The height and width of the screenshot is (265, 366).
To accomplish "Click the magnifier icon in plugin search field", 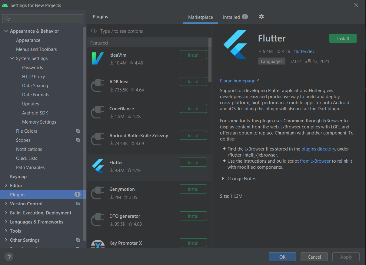I will (94, 31).
